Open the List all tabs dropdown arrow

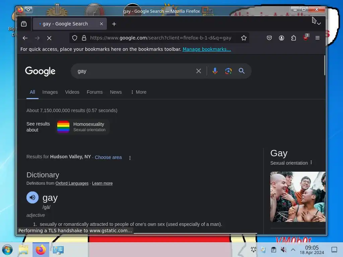pyautogui.click(x=319, y=24)
